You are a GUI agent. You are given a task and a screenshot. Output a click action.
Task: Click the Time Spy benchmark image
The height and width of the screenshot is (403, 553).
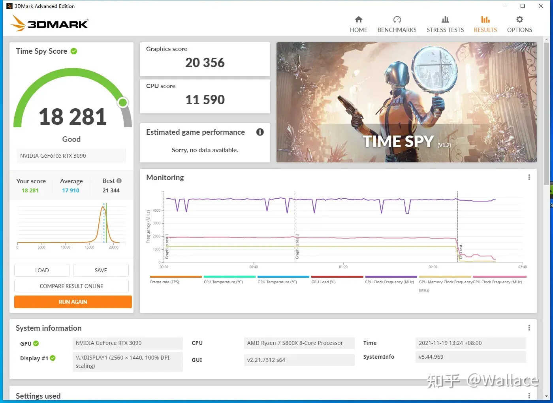coord(406,102)
